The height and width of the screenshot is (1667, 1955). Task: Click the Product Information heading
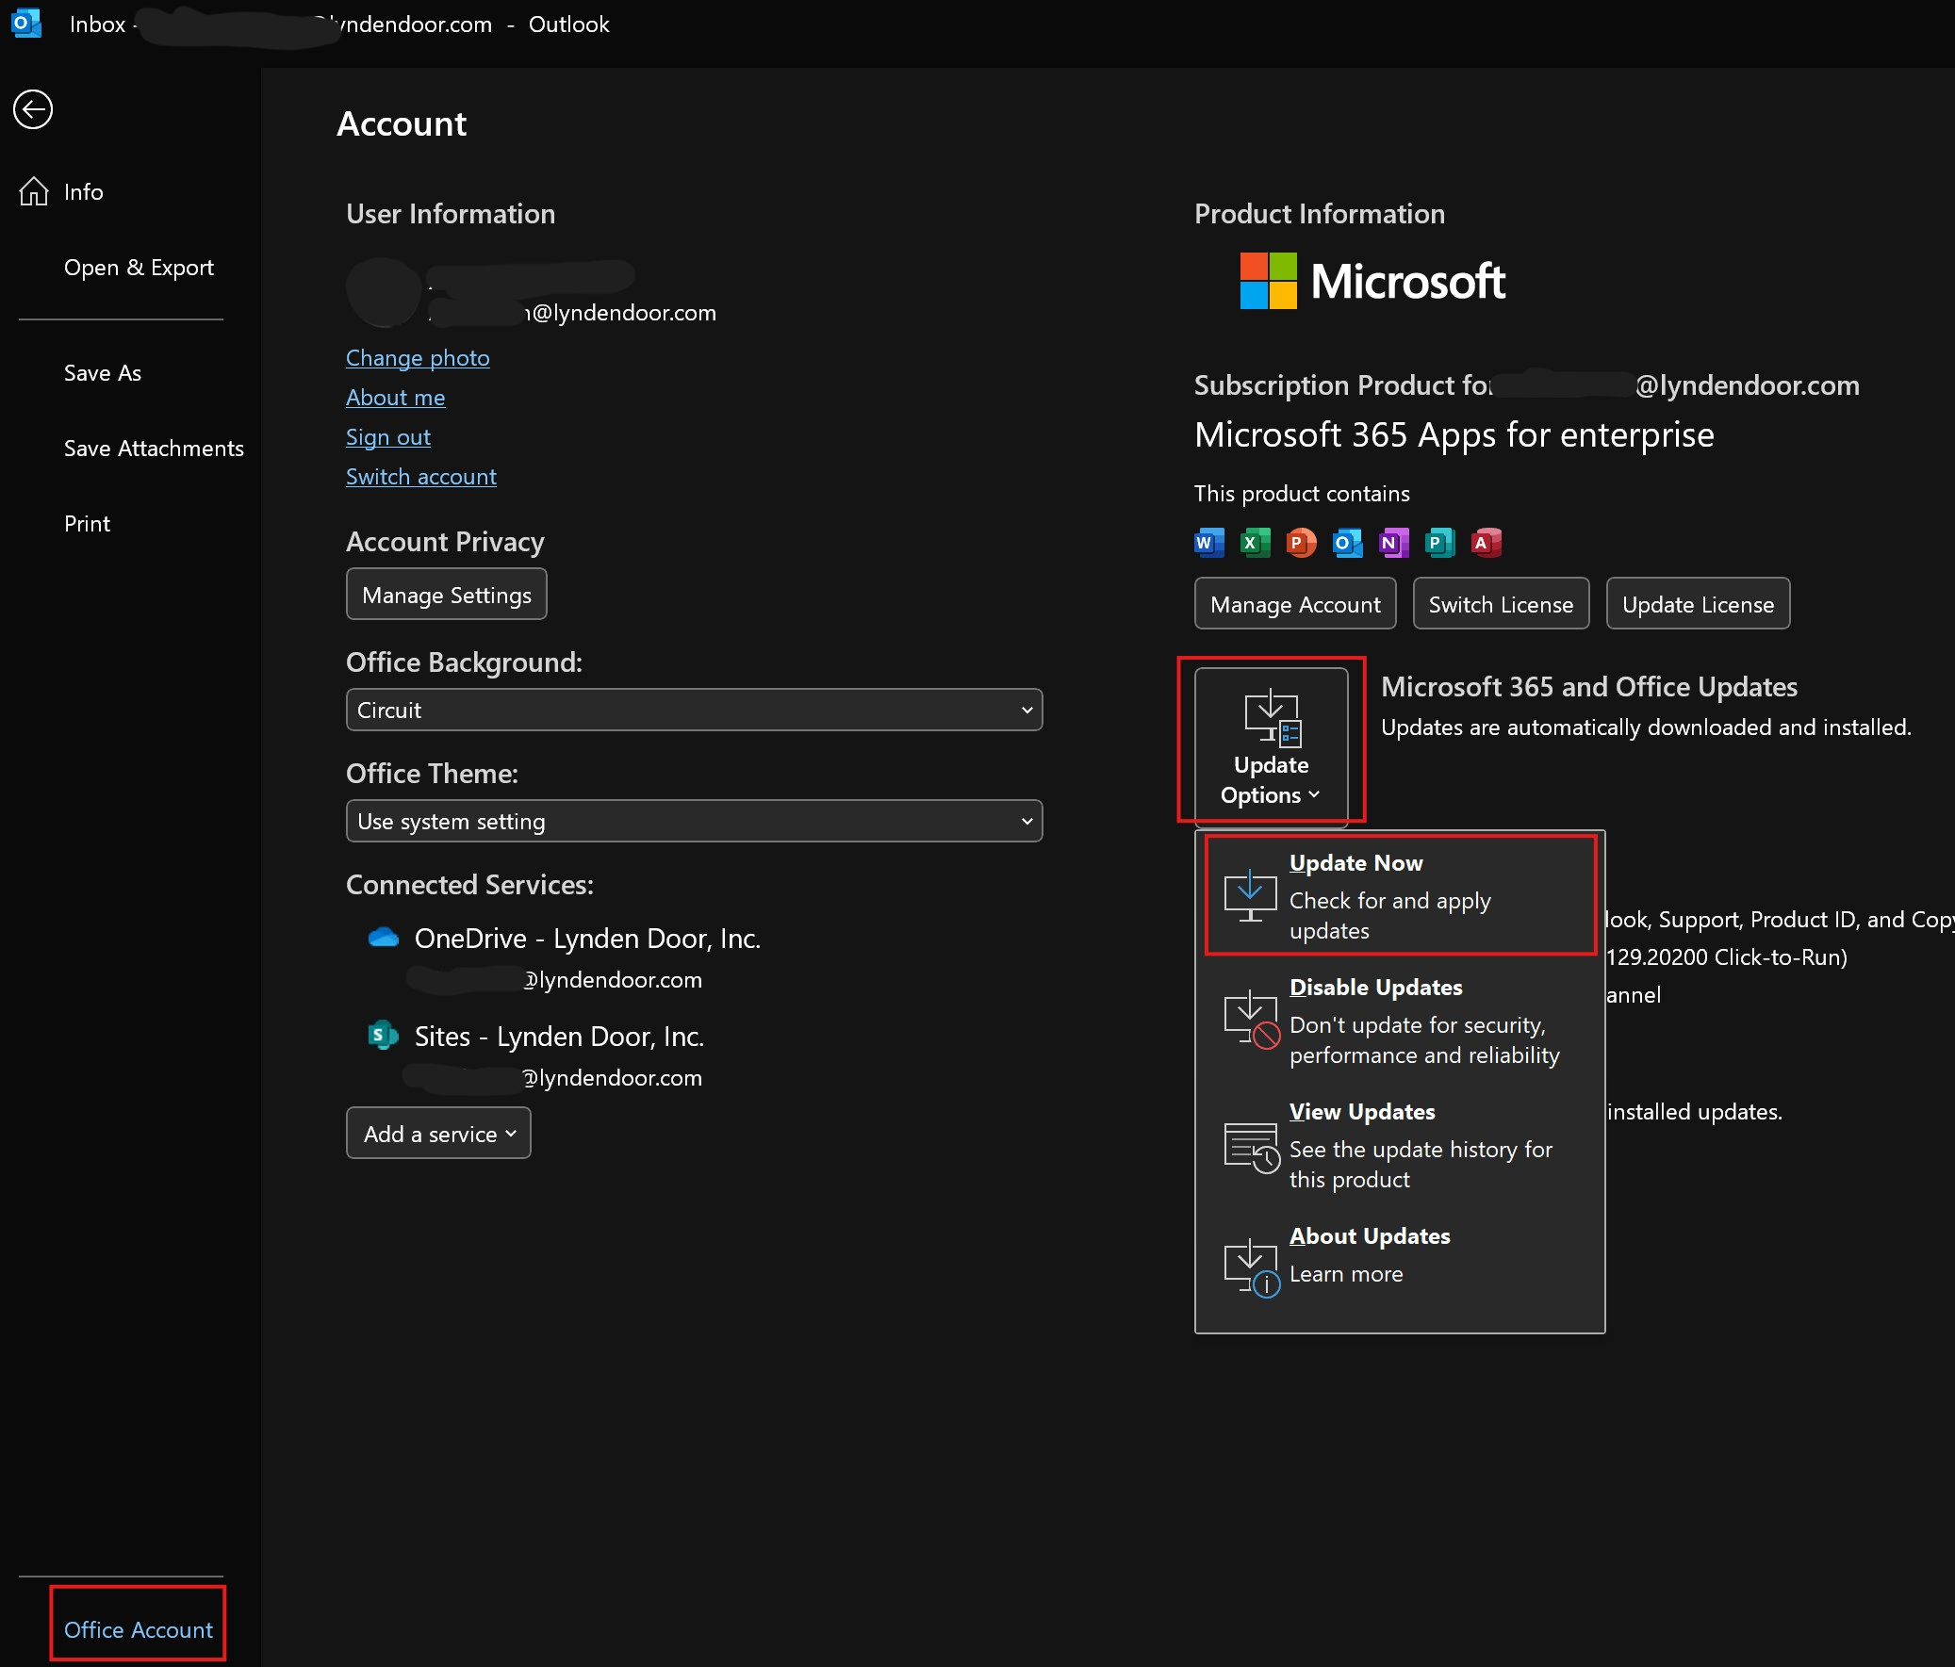tap(1319, 213)
